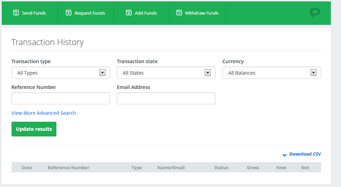This screenshot has width=341, height=187.
Task: Click the Send Funds icon
Action: (x=16, y=13)
